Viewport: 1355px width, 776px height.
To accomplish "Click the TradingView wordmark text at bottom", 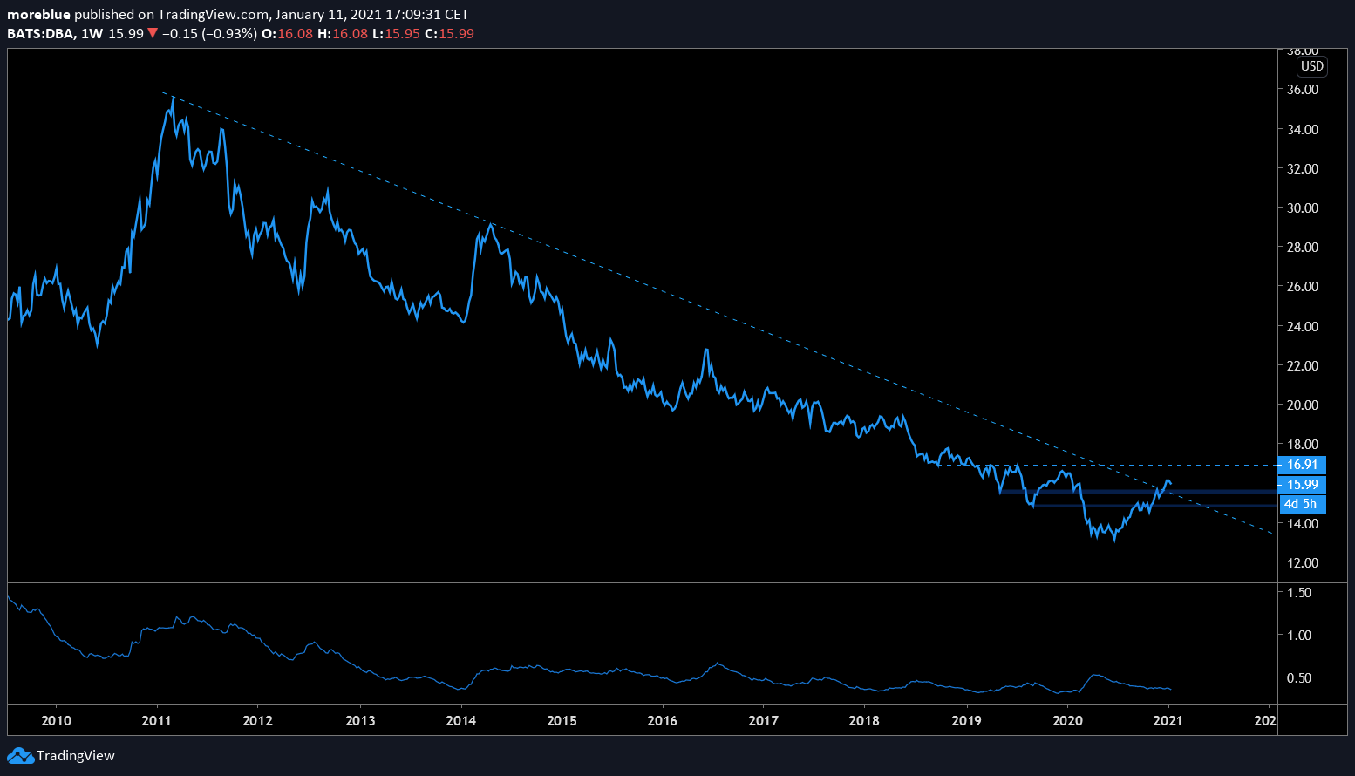I will pyautogui.click(x=75, y=756).
